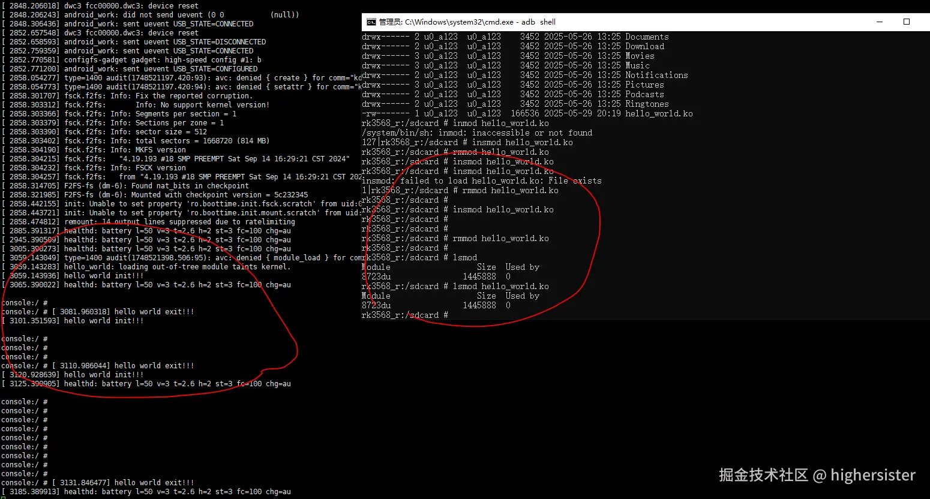
Task: Click the 166536-byte hello_world.ko file listing row
Action: click(x=527, y=113)
